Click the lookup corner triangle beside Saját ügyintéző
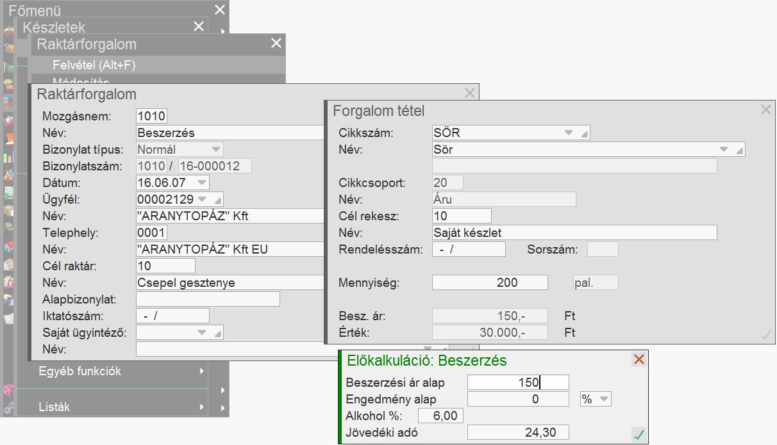 pos(217,334)
